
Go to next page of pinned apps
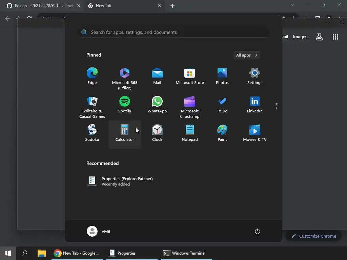click(277, 108)
